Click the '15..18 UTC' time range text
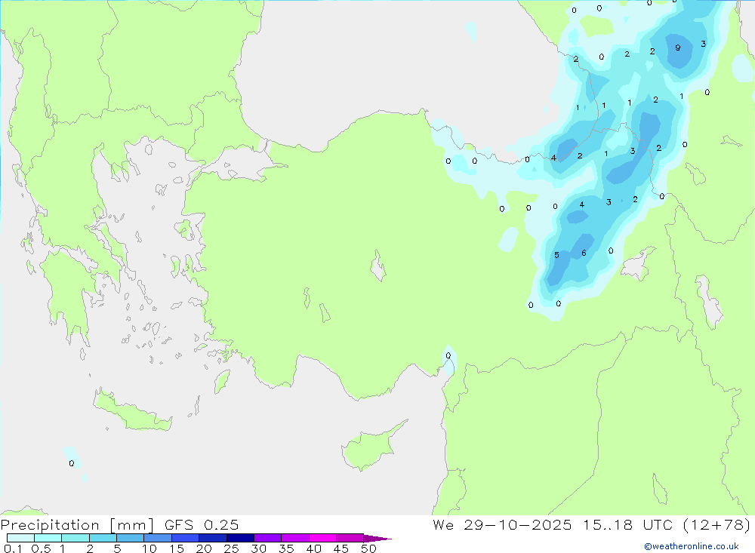 coord(627,525)
